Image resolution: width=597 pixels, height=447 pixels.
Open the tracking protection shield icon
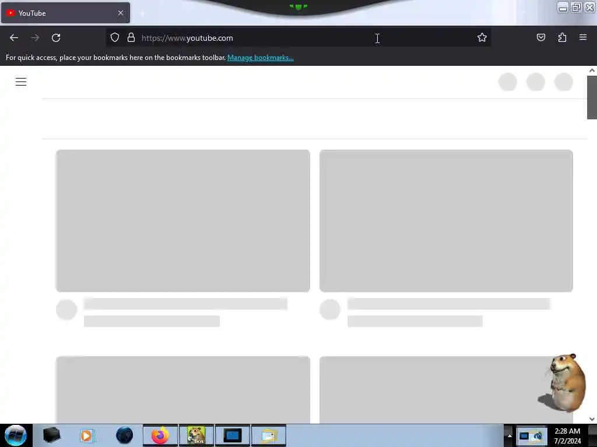tap(115, 37)
